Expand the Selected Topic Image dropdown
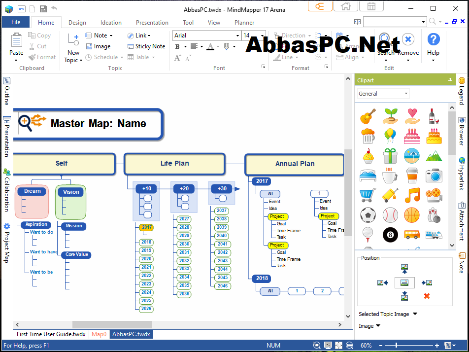This screenshot has height=352, width=469. [415, 314]
